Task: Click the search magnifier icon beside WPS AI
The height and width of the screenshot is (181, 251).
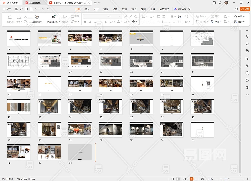Action: pos(190,9)
